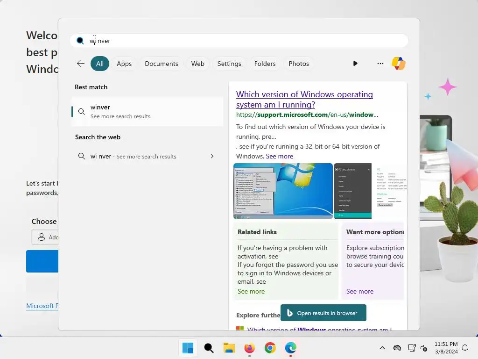Open File Explorer from the taskbar
Image resolution: width=478 pixels, height=359 pixels.
click(x=229, y=348)
